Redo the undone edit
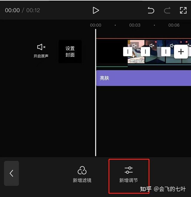This screenshot has height=197, width=191. (x=167, y=10)
